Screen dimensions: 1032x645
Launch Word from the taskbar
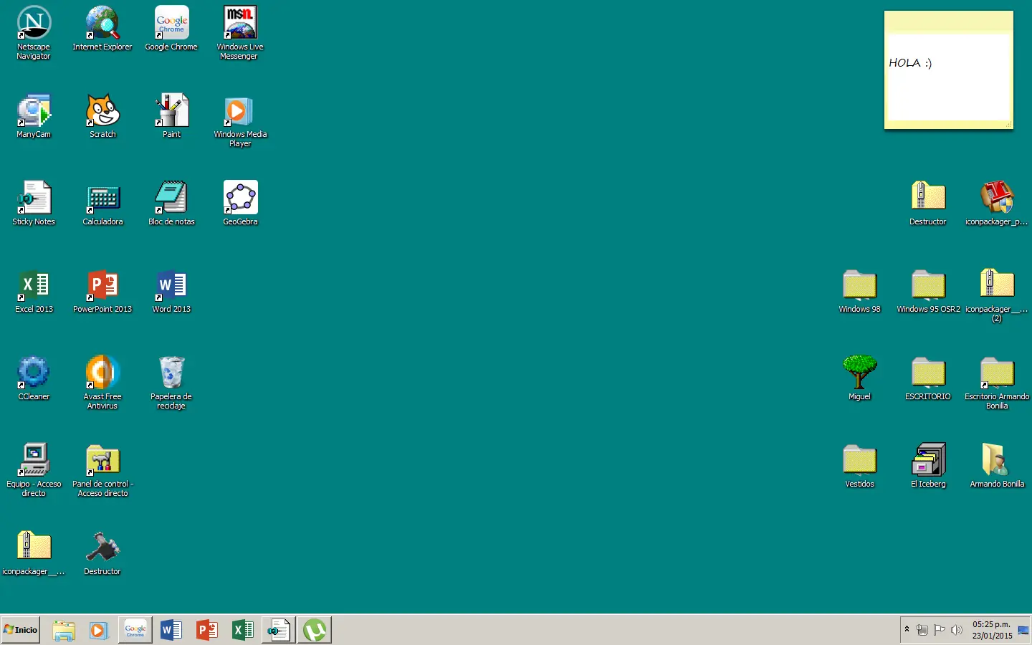click(x=171, y=630)
